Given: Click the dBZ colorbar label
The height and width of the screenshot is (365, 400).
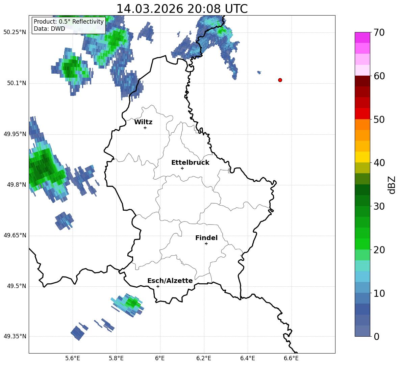Looking at the screenshot, I should 392,185.
